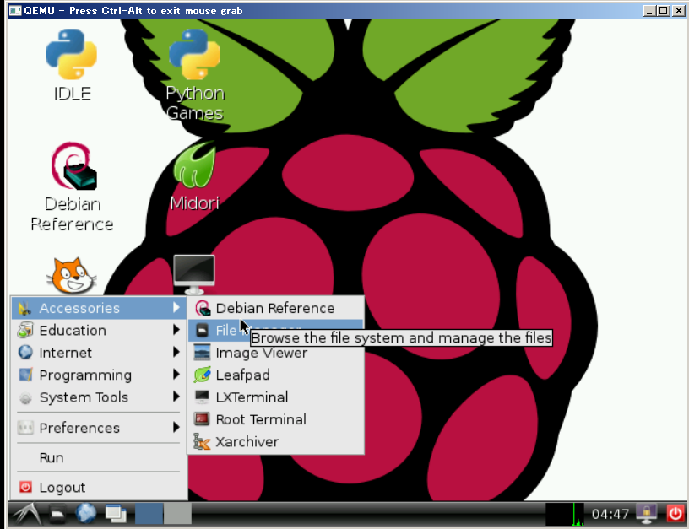The width and height of the screenshot is (689, 529).
Task: Minimize the QEMU window
Action: (650, 10)
